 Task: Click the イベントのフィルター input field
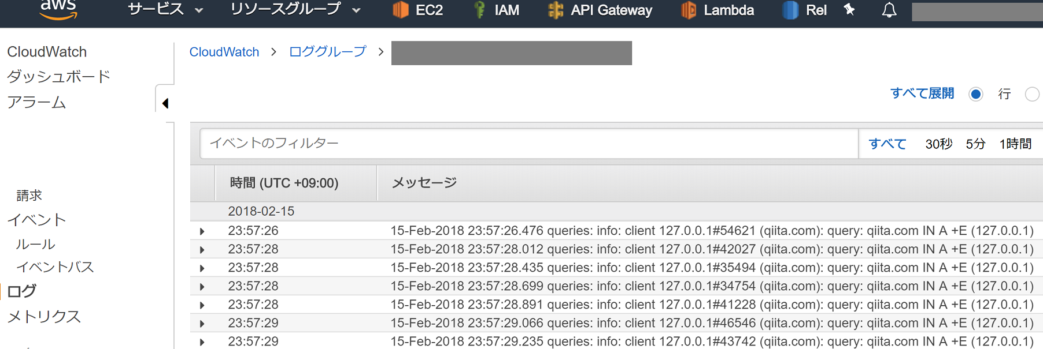529,143
